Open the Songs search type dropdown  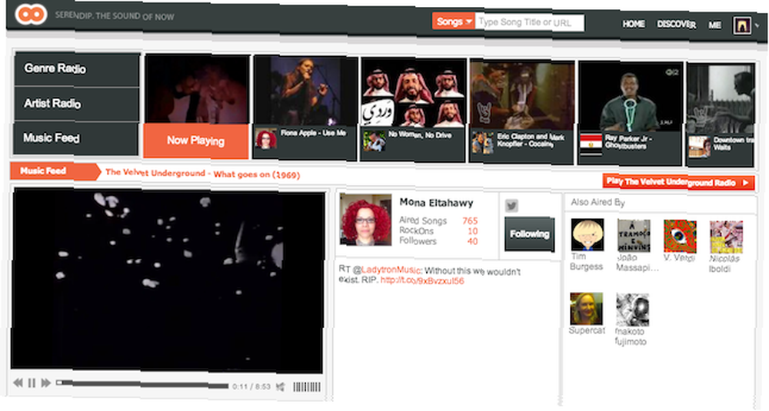[454, 22]
